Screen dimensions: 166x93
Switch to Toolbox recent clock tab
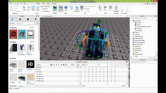pyautogui.click(x=28, y=19)
